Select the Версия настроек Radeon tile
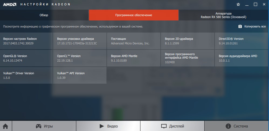The width and height of the screenshot is (269, 131). tap(26, 41)
